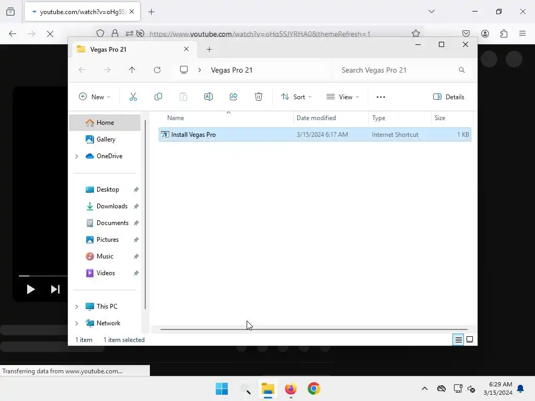Click the Firefox back arrow

click(13, 34)
